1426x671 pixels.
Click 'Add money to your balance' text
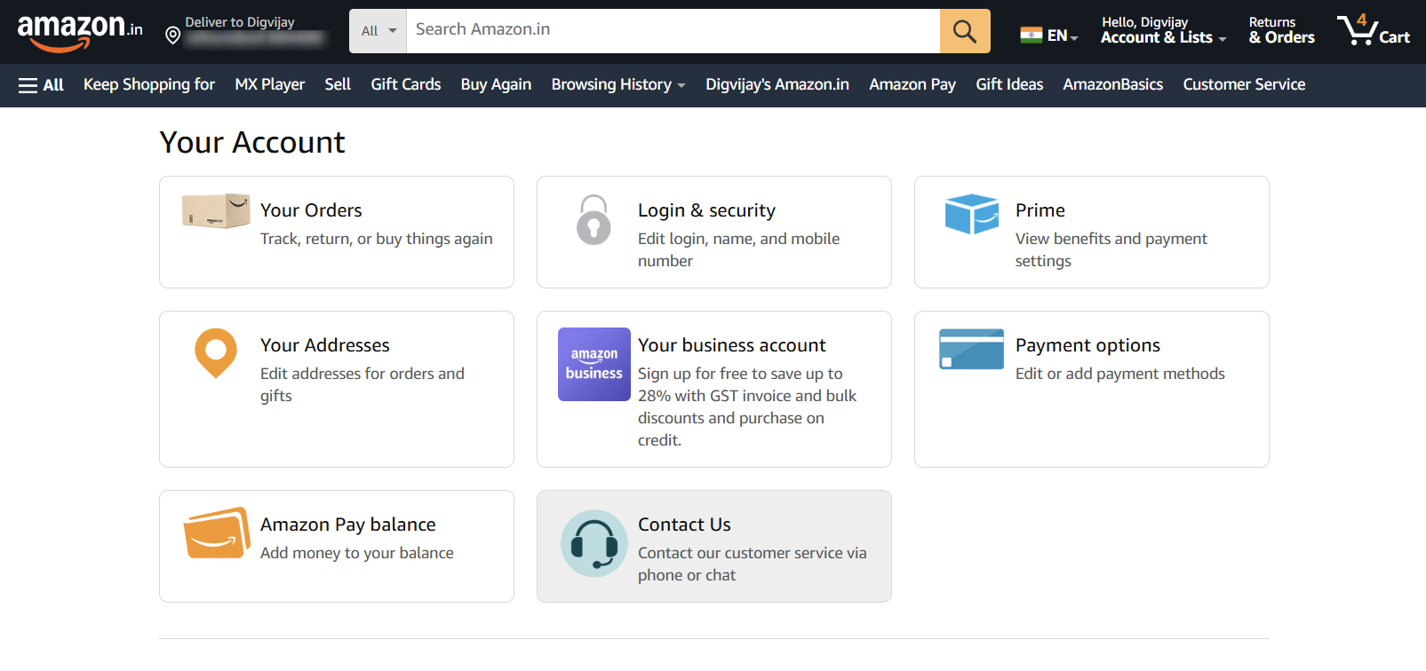coord(357,553)
